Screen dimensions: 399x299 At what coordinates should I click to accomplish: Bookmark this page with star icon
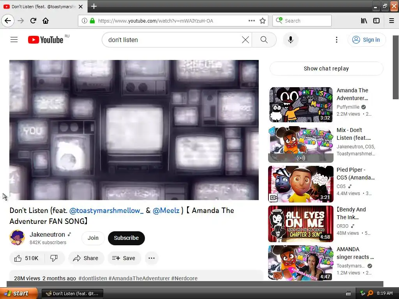[263, 21]
